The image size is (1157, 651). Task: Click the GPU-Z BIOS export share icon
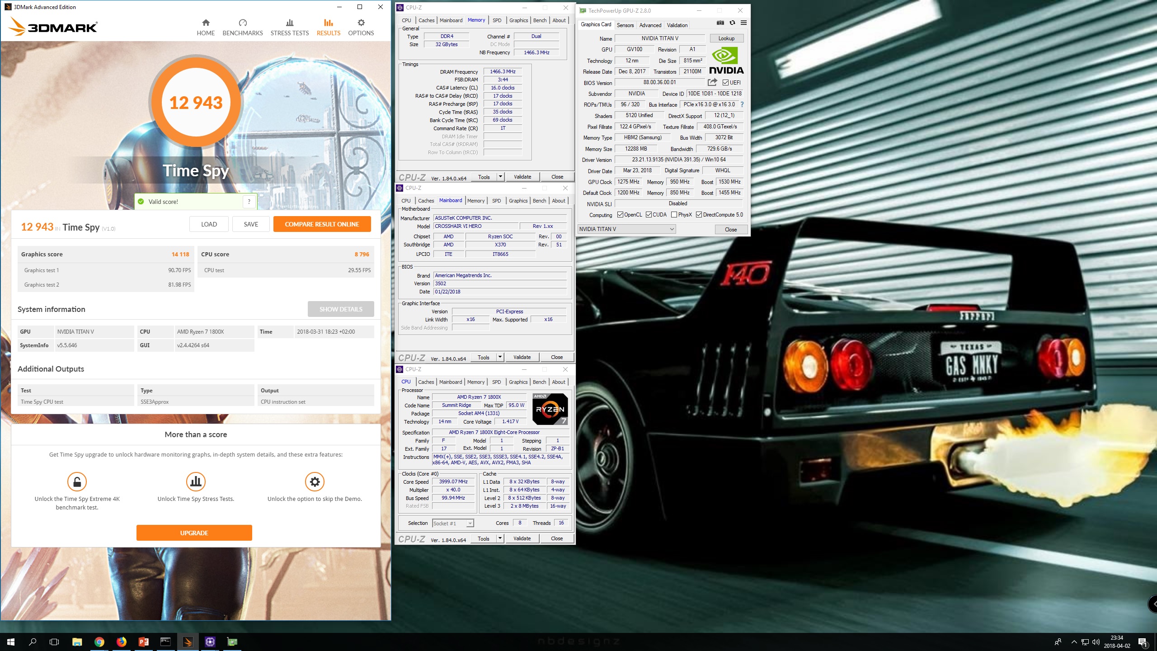click(713, 82)
